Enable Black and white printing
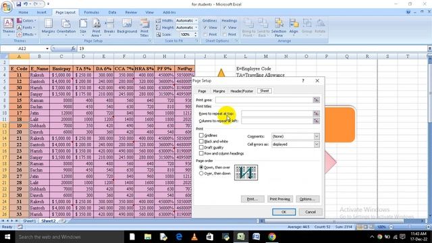 pos(201,141)
